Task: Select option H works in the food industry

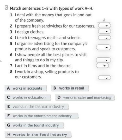Action: point(38,135)
